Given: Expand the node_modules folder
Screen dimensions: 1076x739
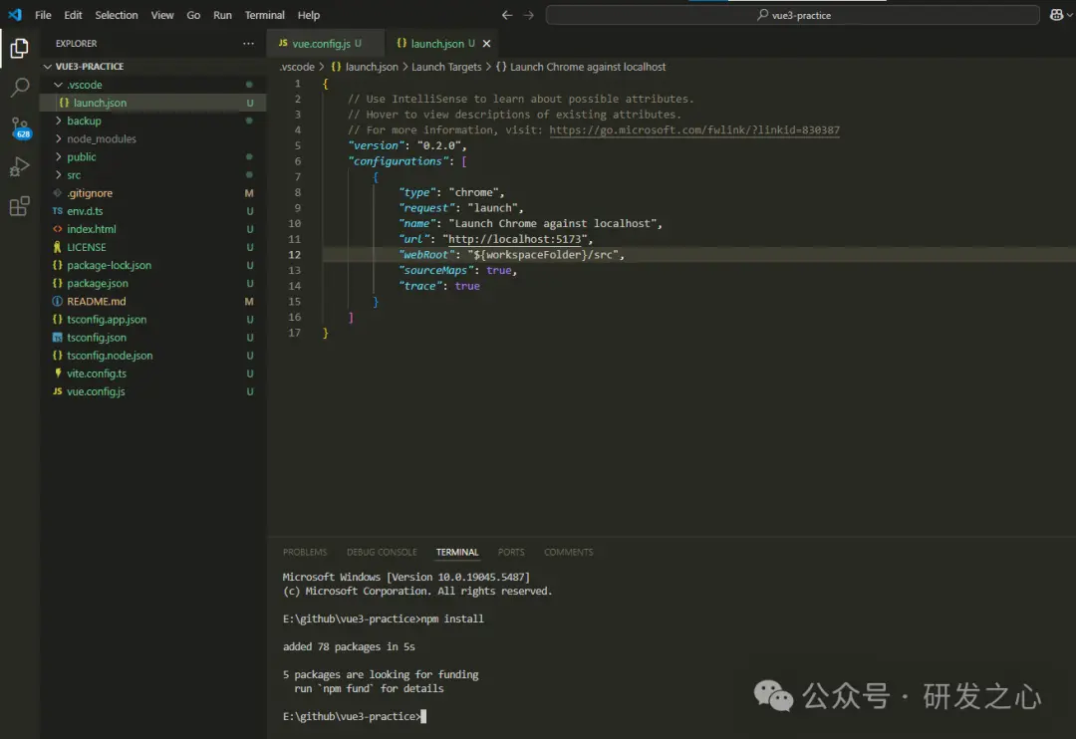Looking at the screenshot, I should point(101,139).
